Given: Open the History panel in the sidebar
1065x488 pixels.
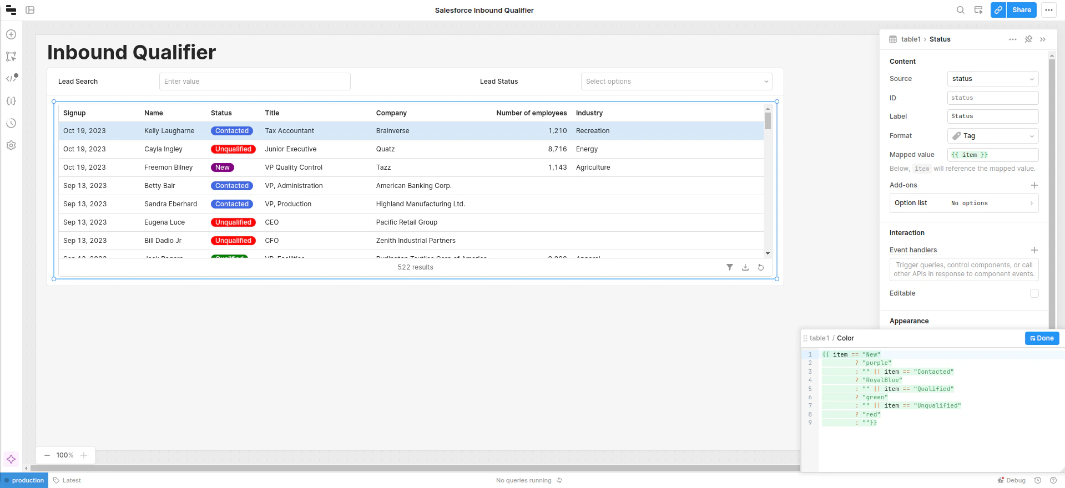Looking at the screenshot, I should click(x=11, y=123).
